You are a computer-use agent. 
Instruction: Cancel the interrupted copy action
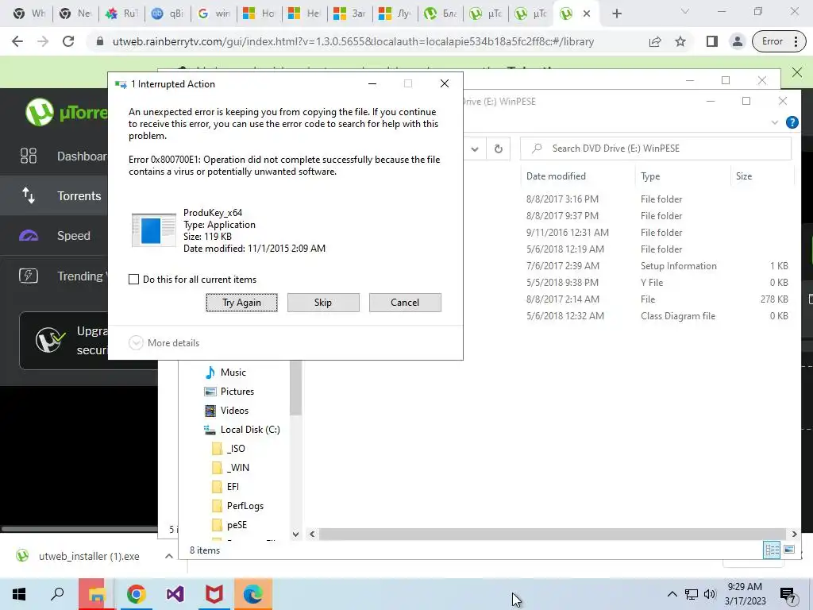click(x=405, y=303)
